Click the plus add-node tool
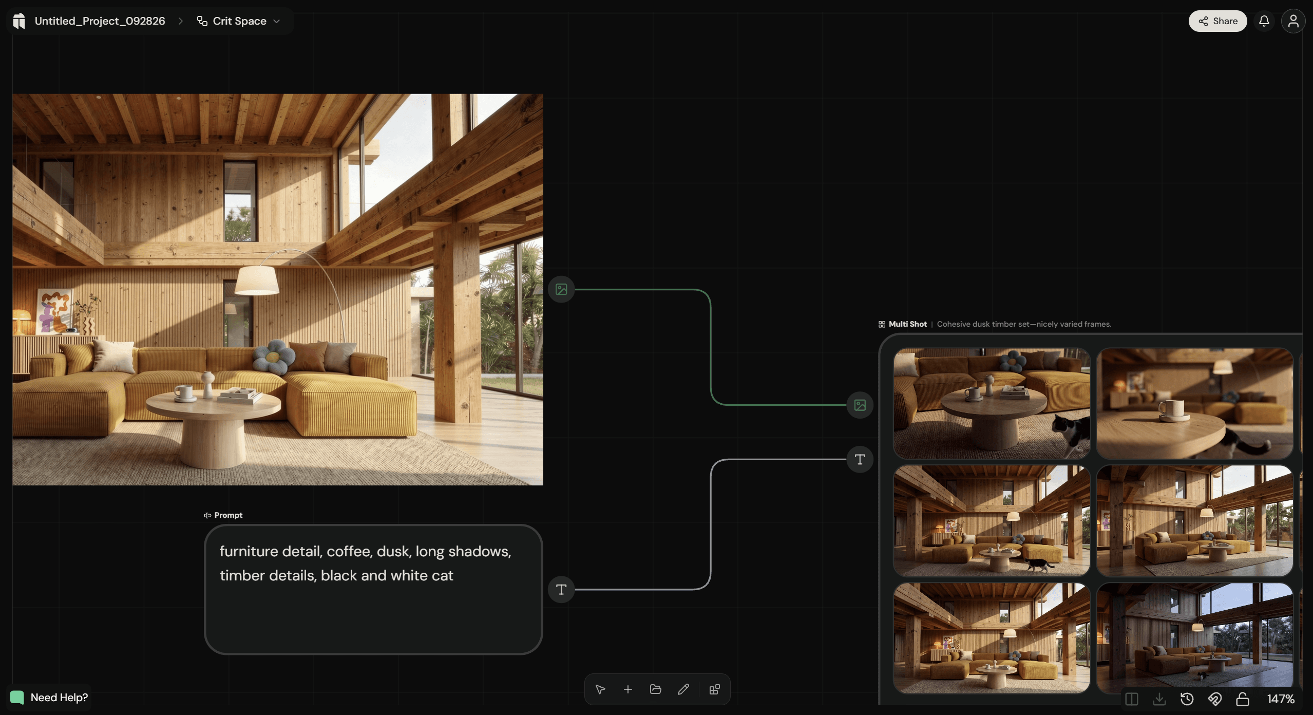This screenshot has width=1313, height=715. point(627,689)
